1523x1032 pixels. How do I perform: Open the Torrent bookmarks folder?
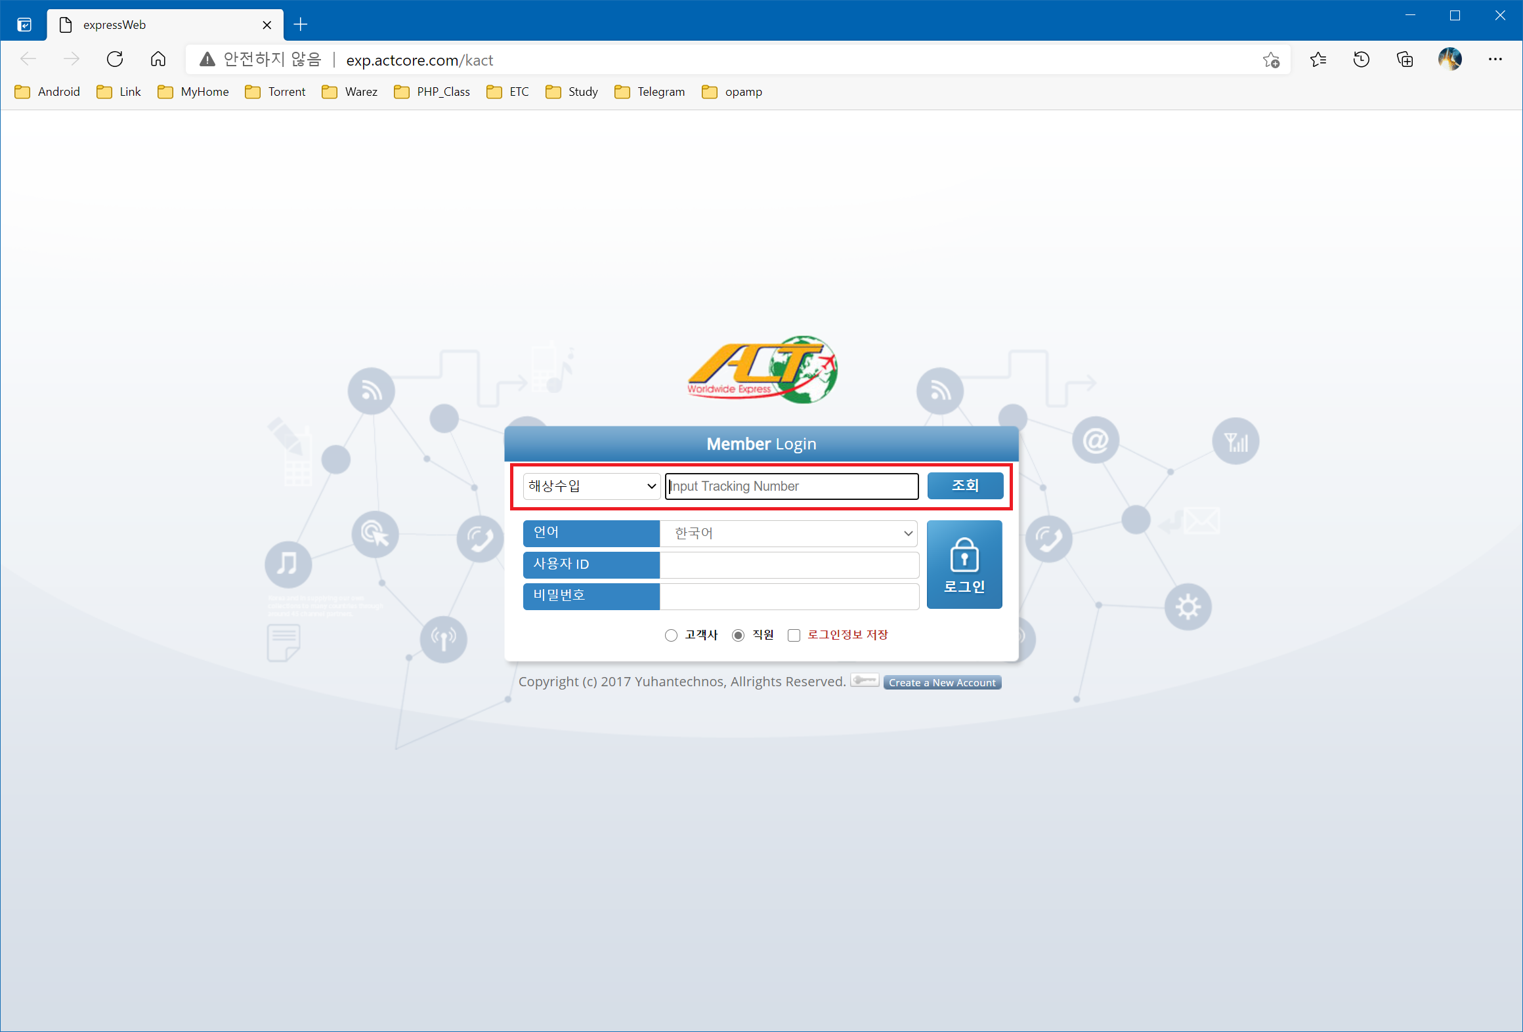275,92
